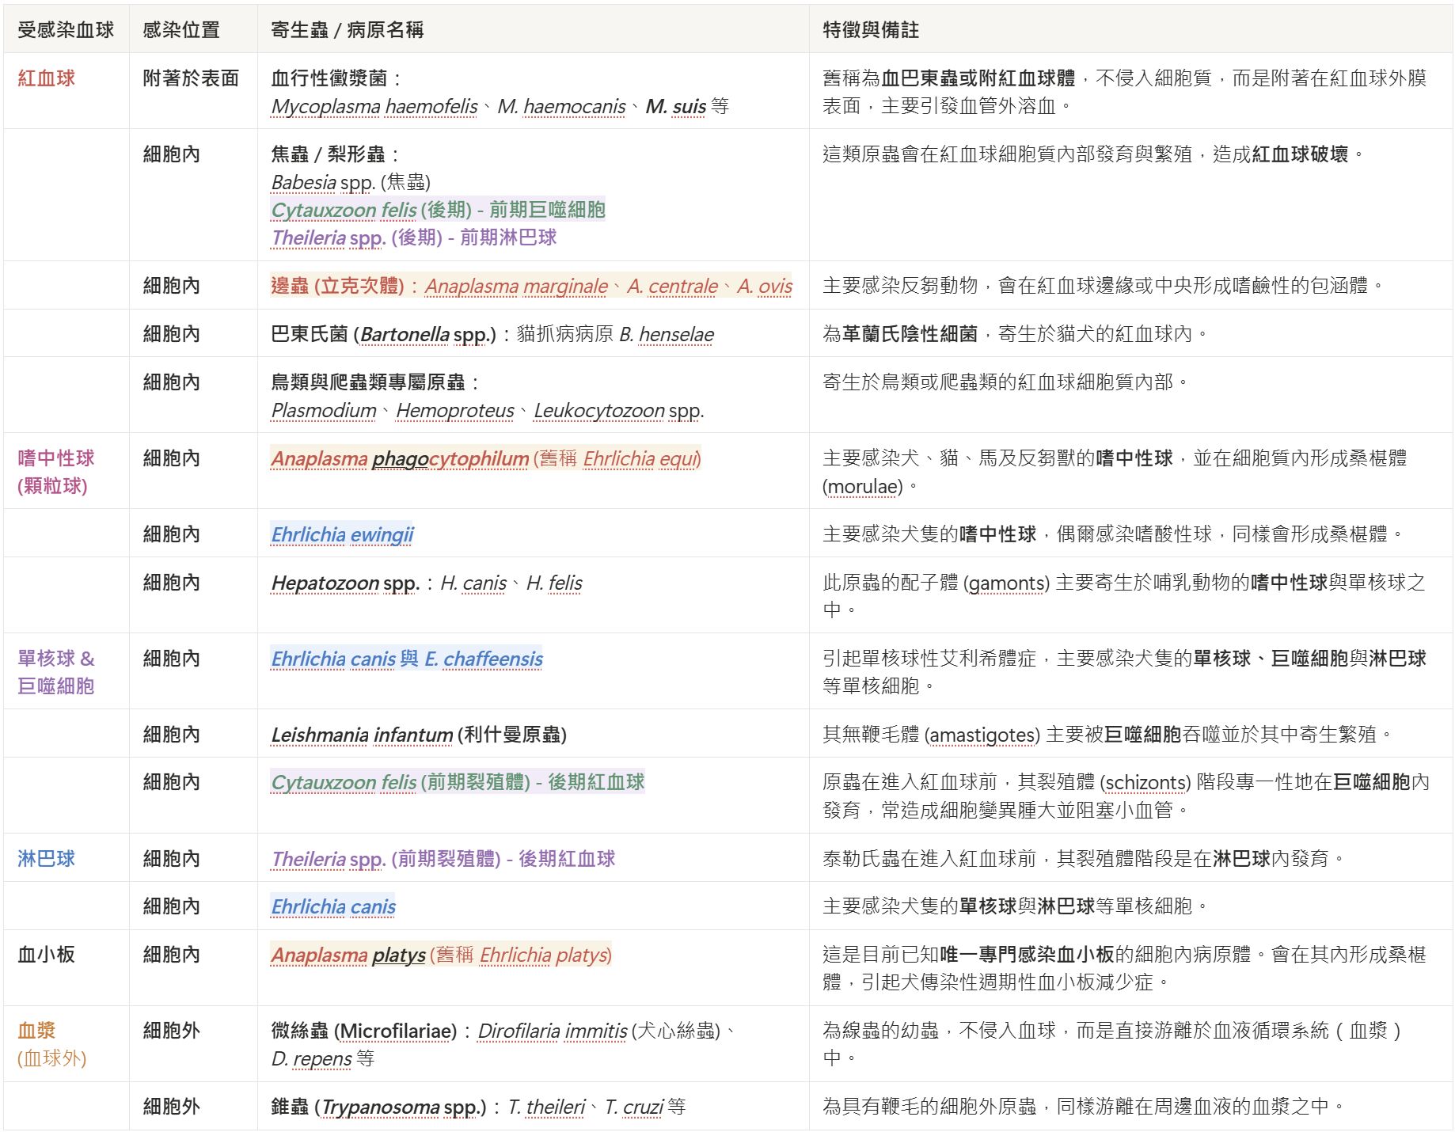Image resolution: width=1455 pixels, height=1132 pixels.
Task: Select the Babesia spp. entry
Action: 323,182
